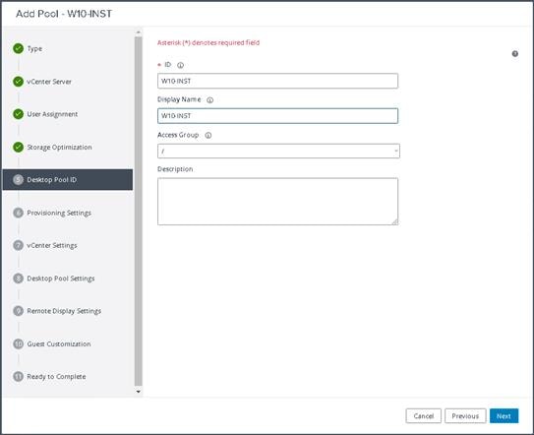Click step 8 number icon, Desktop Pool Settings
Screen dimensions: 534x435
[x=19, y=279]
